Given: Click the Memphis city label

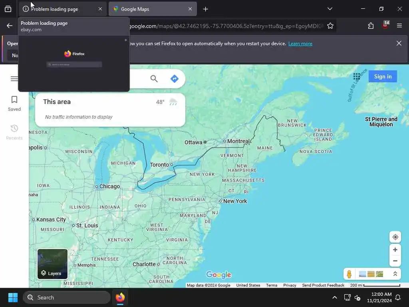Looking at the screenshot, I should click(87, 265).
